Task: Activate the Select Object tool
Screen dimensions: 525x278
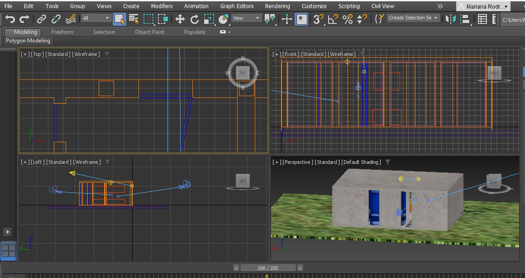Action: (x=119, y=19)
